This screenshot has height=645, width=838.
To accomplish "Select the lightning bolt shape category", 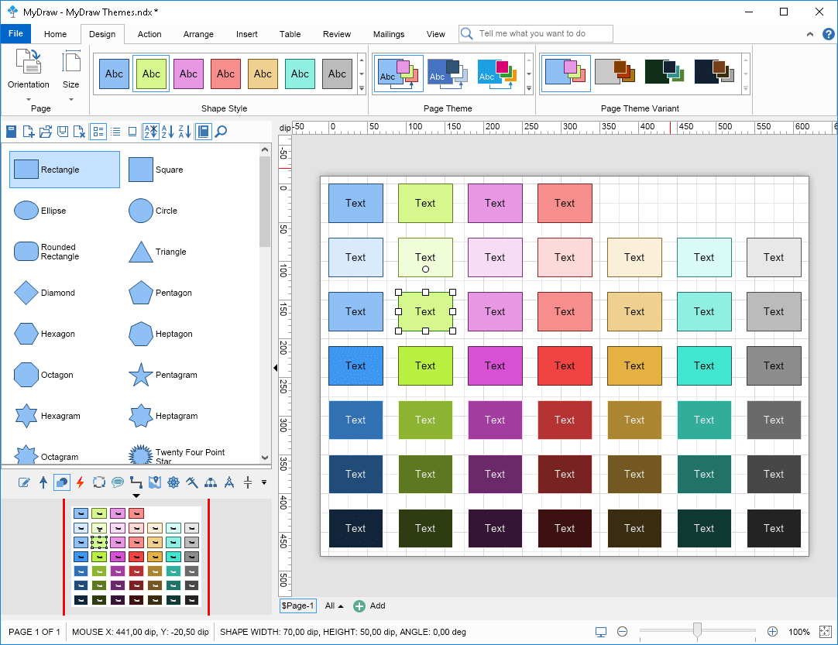I will (80, 482).
